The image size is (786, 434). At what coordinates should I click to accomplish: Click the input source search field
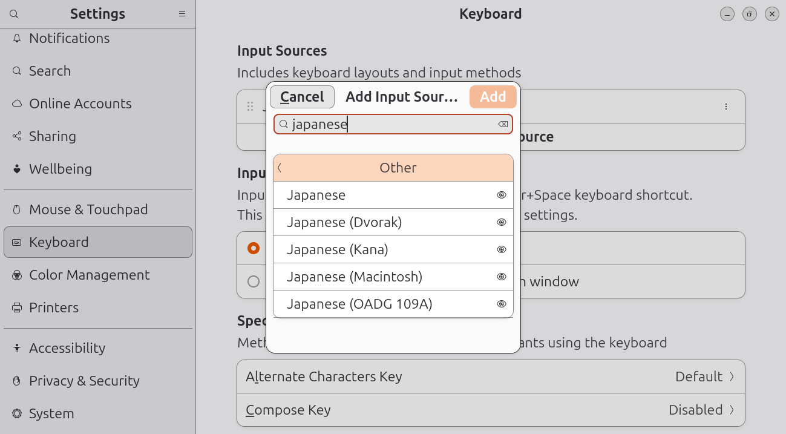tap(393, 124)
